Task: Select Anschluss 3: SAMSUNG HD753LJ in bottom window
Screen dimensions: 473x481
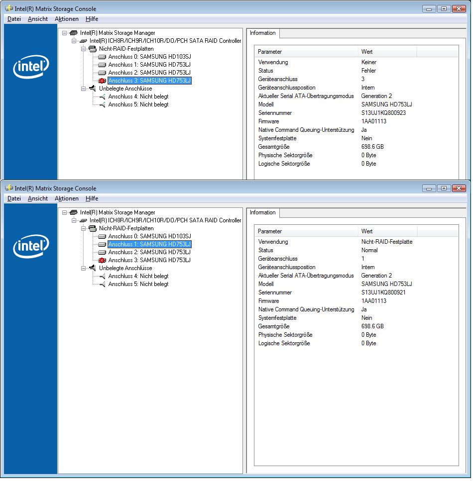Action: pyautogui.click(x=149, y=260)
